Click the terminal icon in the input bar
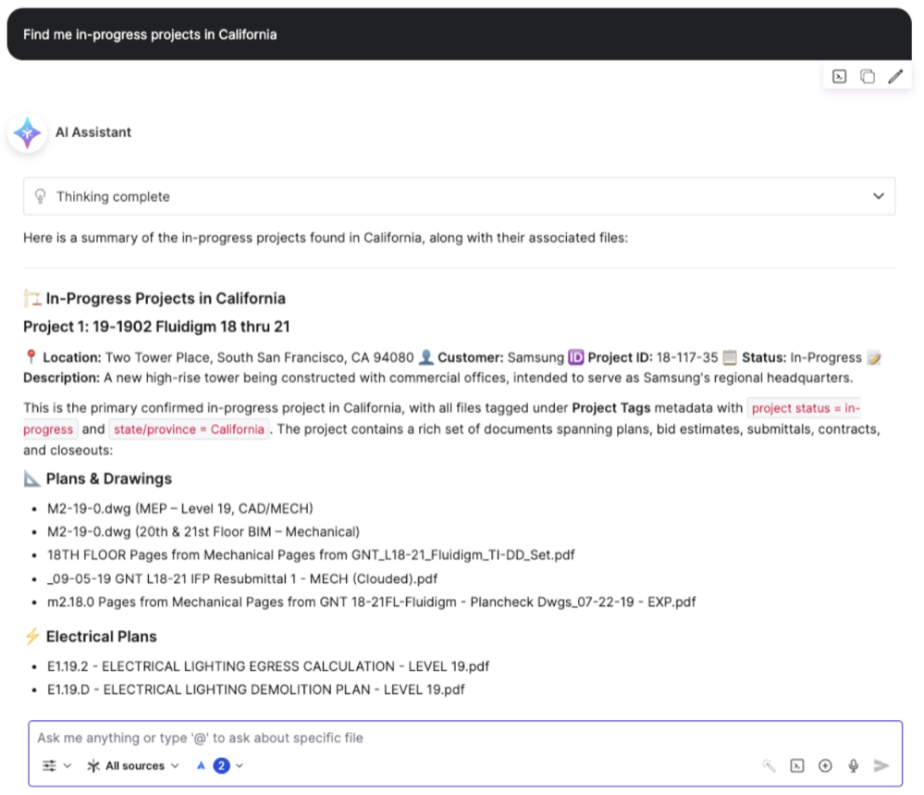 pos(797,765)
